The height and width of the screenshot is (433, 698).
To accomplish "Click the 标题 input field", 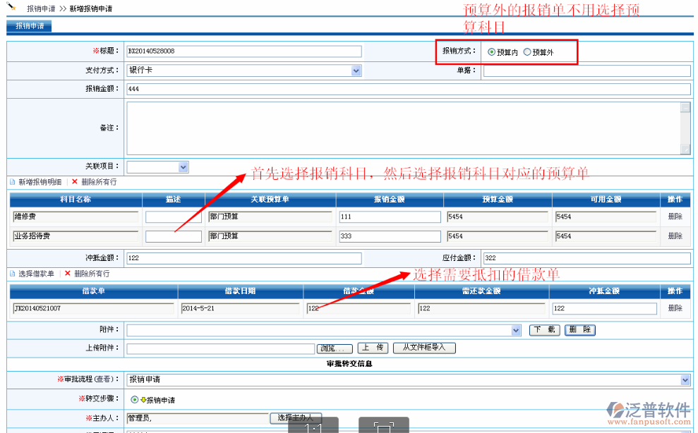I will [x=243, y=51].
